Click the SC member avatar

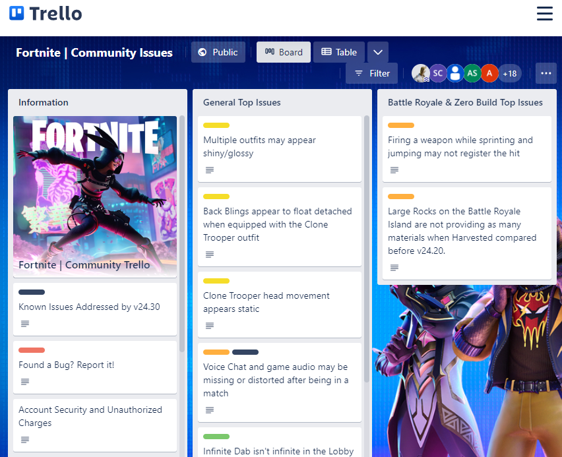point(437,73)
